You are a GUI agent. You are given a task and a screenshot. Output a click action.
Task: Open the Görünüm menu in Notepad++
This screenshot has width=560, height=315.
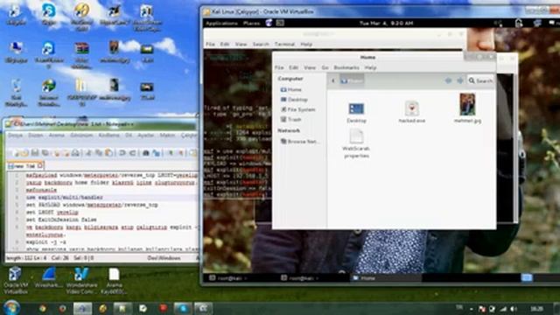coord(81,136)
